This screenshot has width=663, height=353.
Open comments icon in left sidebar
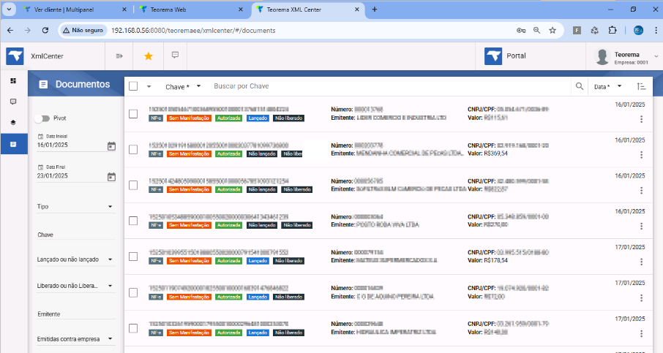click(13, 102)
